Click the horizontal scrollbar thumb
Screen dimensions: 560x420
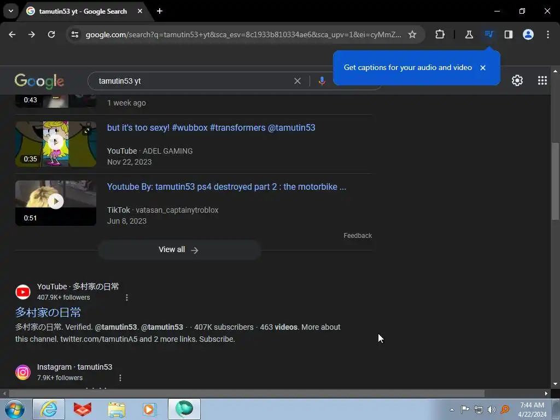247,394
